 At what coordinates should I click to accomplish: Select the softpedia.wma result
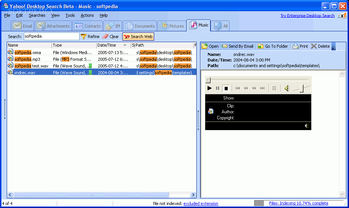[x=102, y=53]
